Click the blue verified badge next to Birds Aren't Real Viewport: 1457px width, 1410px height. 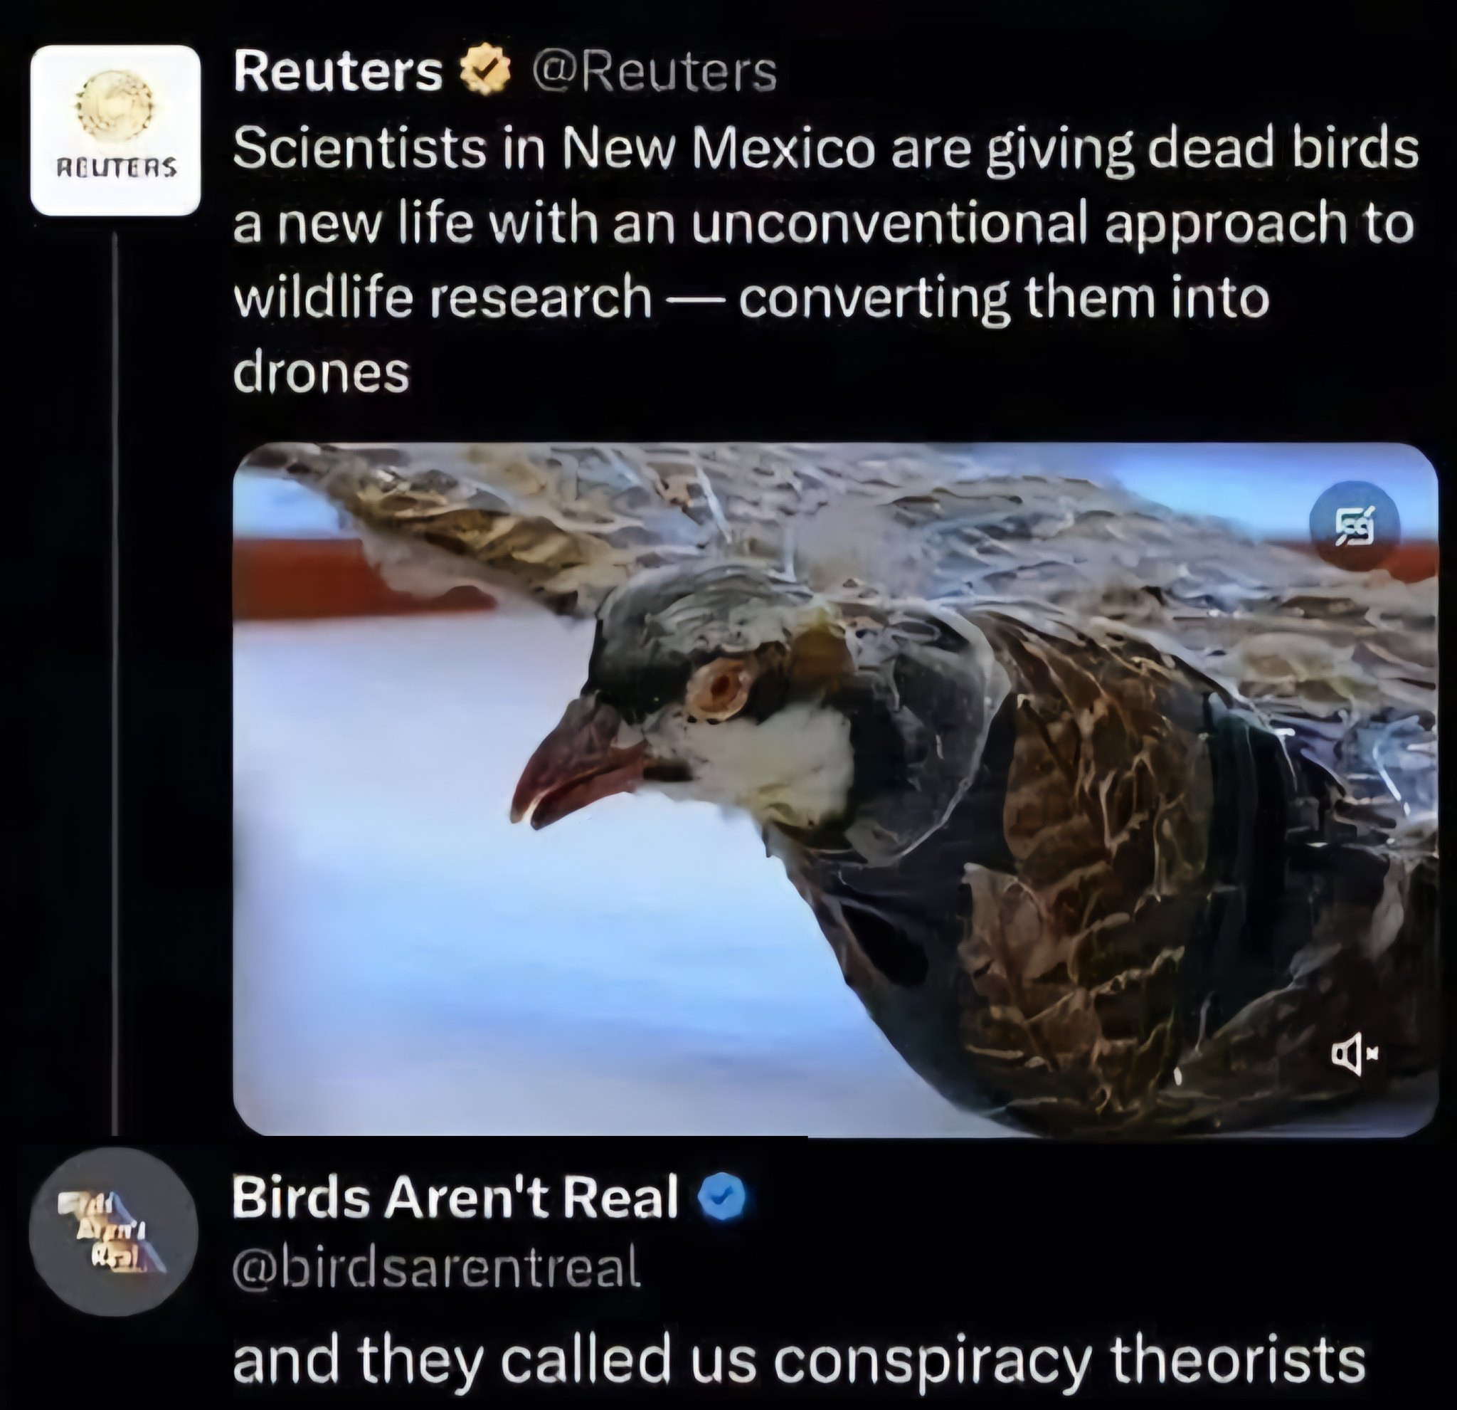coord(718,1196)
